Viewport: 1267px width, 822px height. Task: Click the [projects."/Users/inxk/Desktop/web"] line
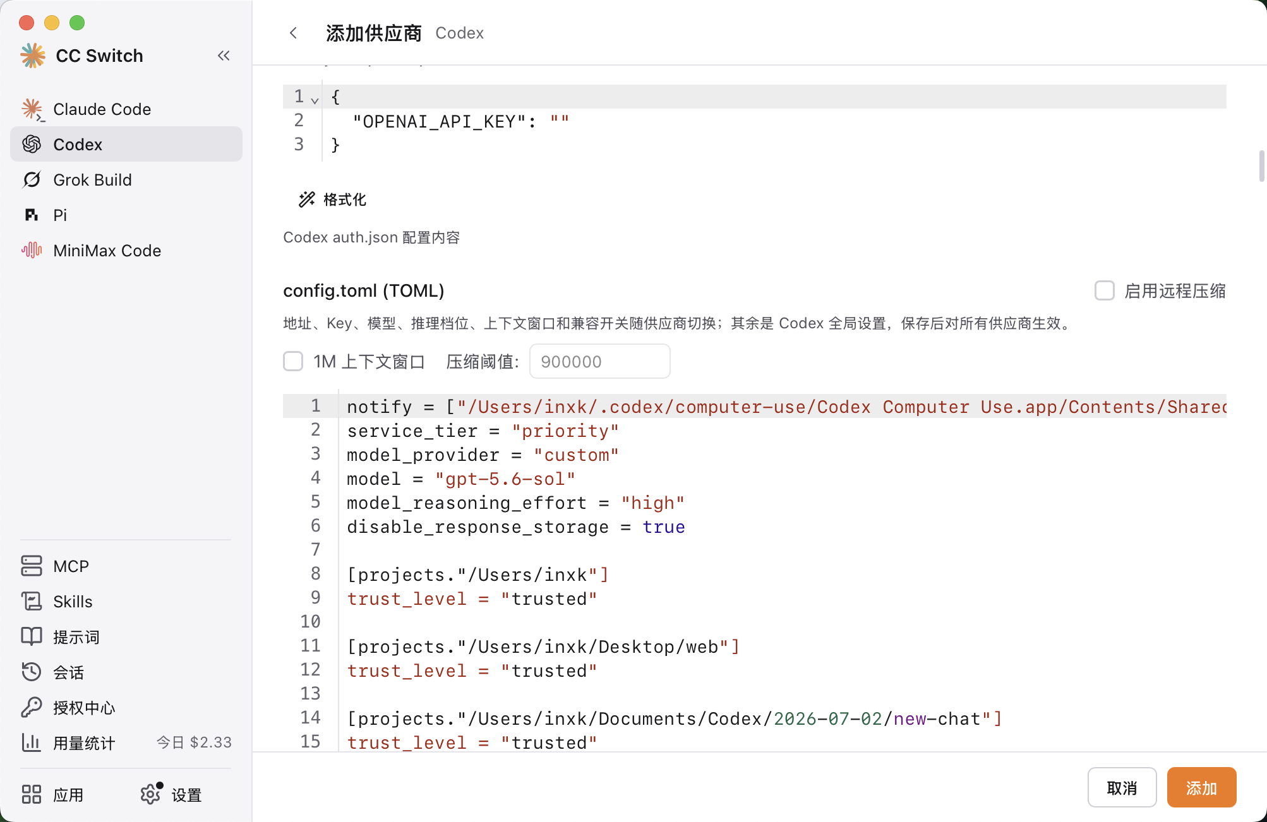pos(543,647)
